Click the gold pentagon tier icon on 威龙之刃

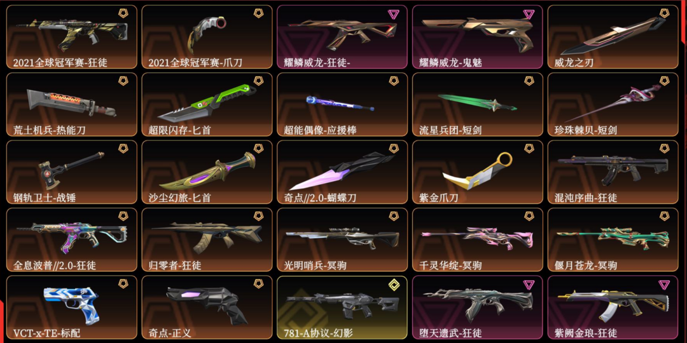(665, 13)
